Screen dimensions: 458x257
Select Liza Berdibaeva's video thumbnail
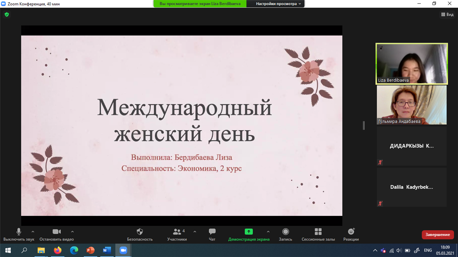coord(411,64)
